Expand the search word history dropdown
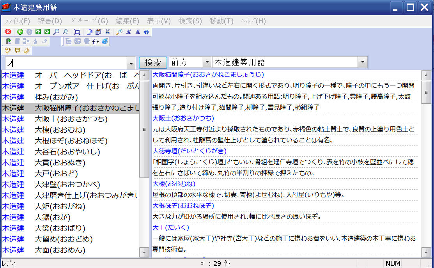The image size is (434, 268). [x=131, y=63]
